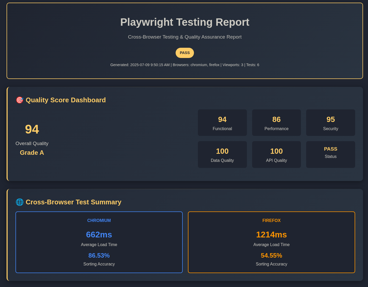Click the target icon beside Quality Score Dashboard

(20, 100)
